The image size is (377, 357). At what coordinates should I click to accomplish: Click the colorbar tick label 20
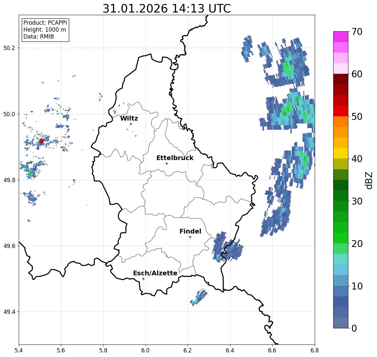click(357, 243)
